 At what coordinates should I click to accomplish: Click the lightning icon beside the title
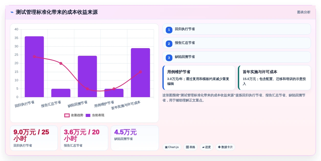tap(12, 12)
